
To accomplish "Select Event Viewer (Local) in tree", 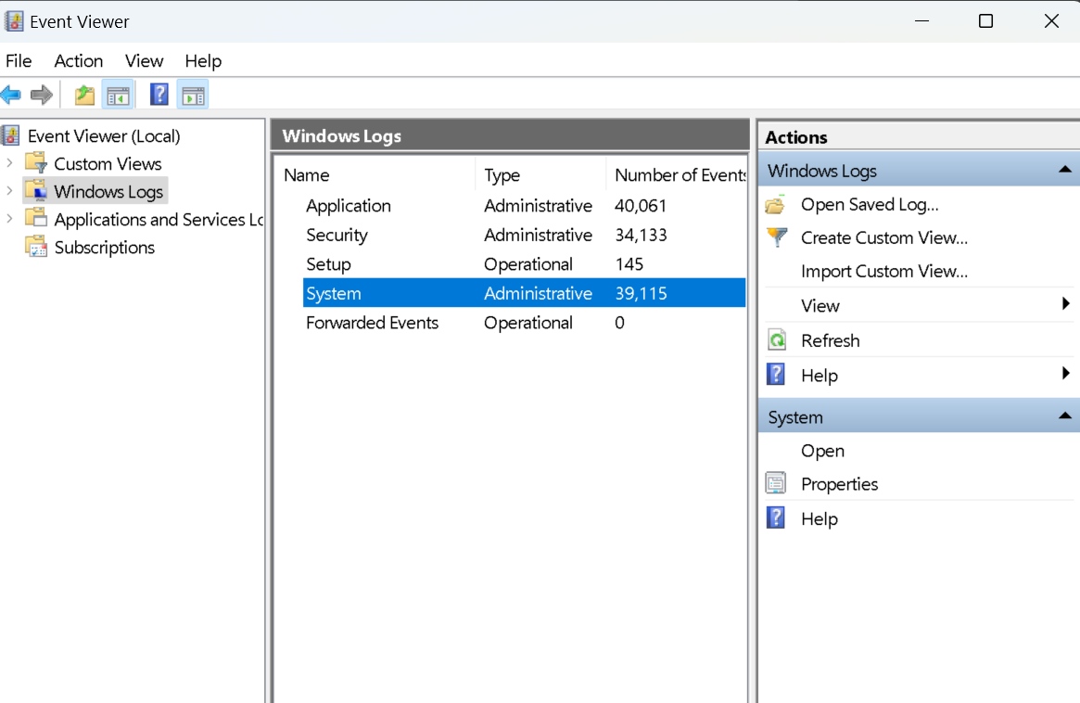I will [104, 135].
